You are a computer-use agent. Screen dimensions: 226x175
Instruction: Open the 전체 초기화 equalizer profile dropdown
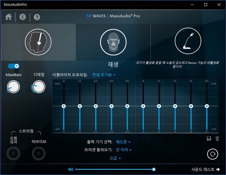click(104, 75)
